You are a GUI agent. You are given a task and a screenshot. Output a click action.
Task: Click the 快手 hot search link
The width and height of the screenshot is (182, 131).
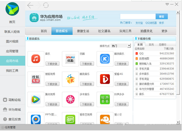click(x=161, y=23)
